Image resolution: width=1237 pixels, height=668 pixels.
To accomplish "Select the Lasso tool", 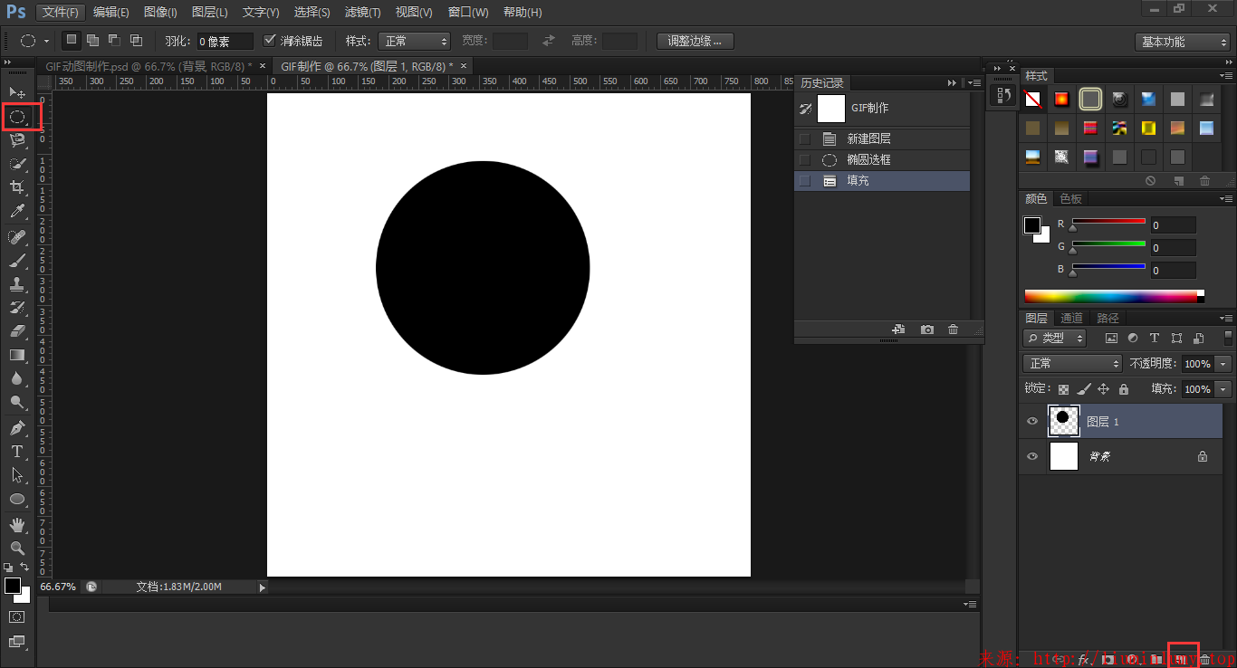I will pyautogui.click(x=17, y=139).
